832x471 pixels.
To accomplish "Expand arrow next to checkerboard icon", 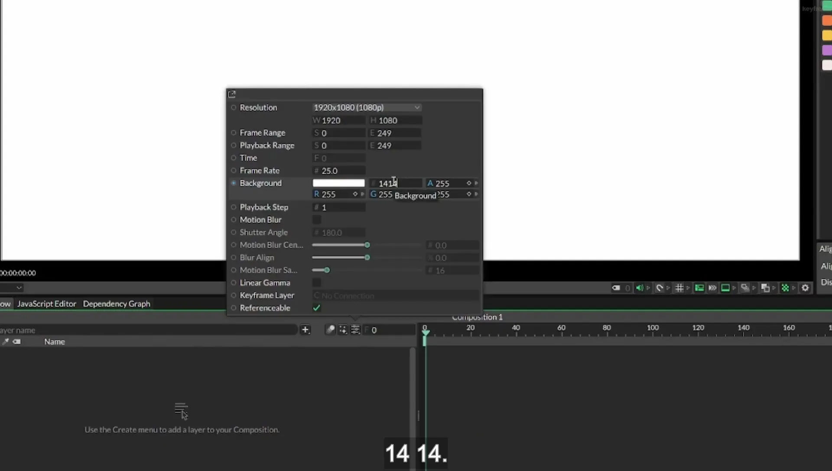I will click(794, 288).
